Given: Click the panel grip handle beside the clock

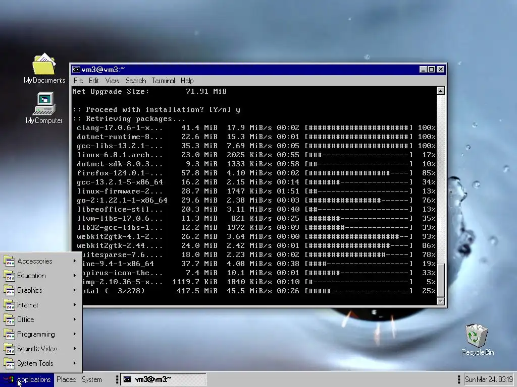Looking at the screenshot, I should pyautogui.click(x=458, y=379).
